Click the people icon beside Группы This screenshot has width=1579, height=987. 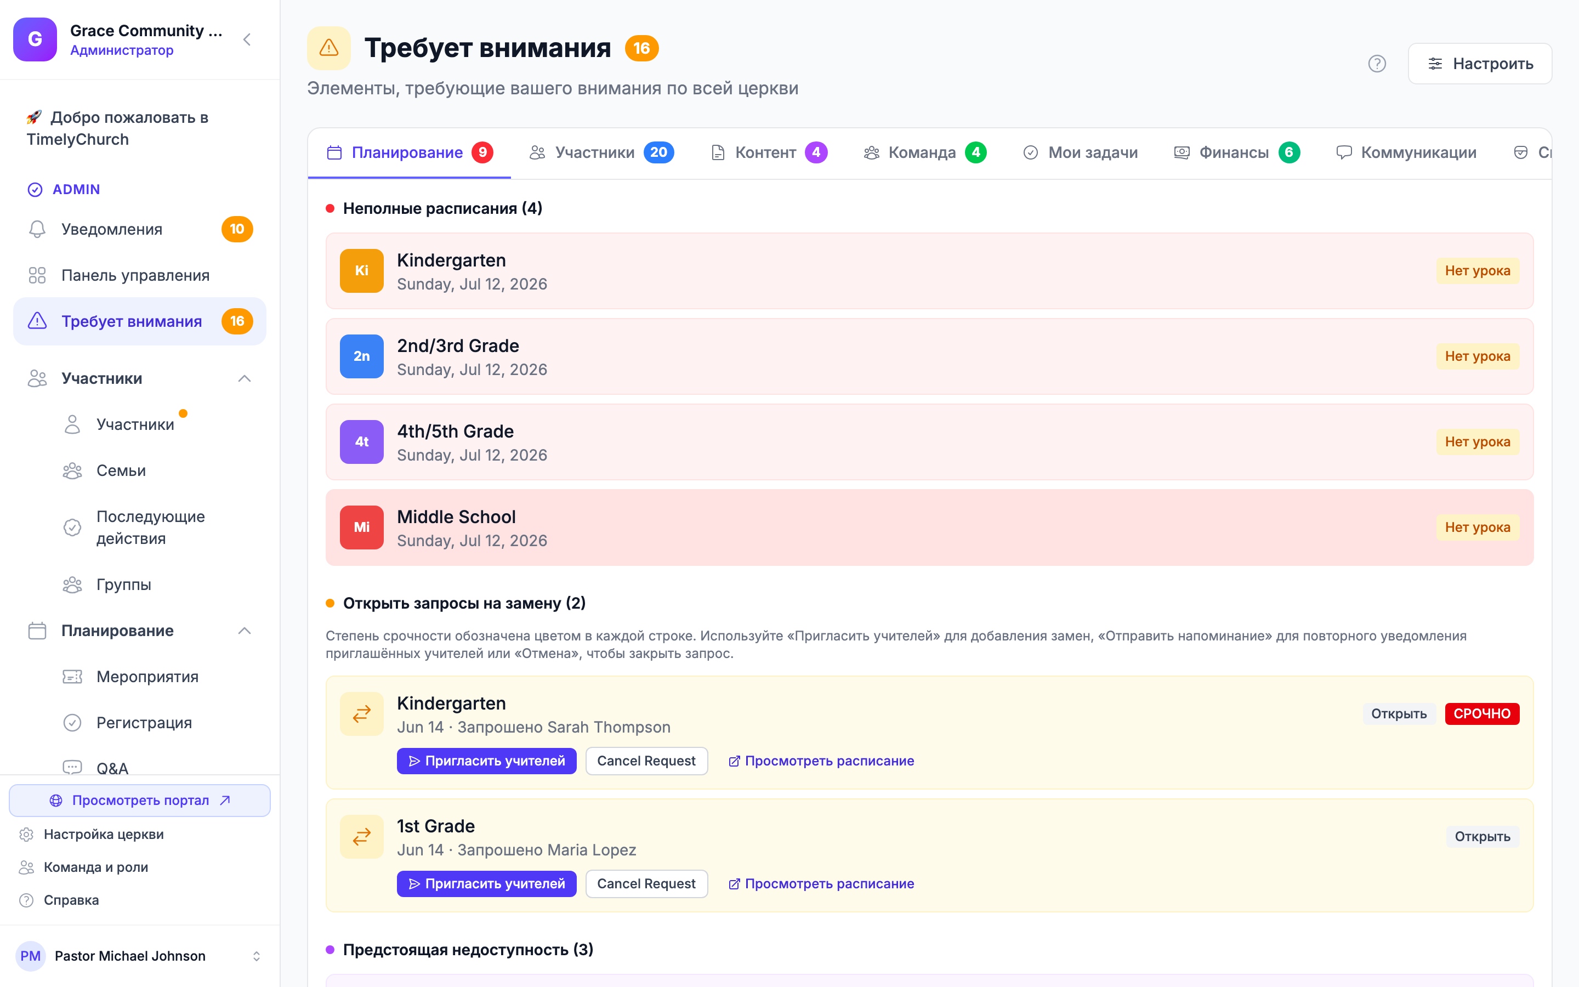pyautogui.click(x=72, y=584)
